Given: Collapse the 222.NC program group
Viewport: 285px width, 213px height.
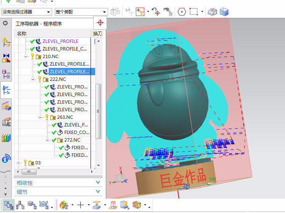Looking at the screenshot, I should coord(33,79).
